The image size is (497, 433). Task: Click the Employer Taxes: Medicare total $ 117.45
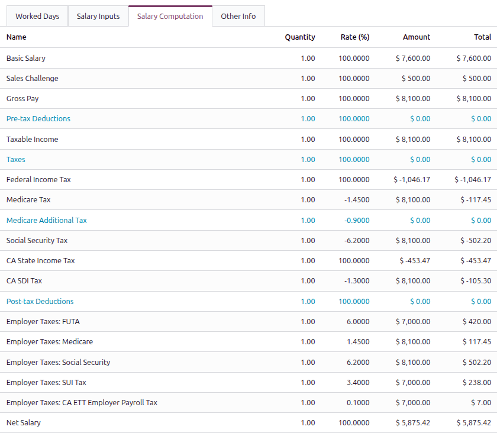coord(477,341)
